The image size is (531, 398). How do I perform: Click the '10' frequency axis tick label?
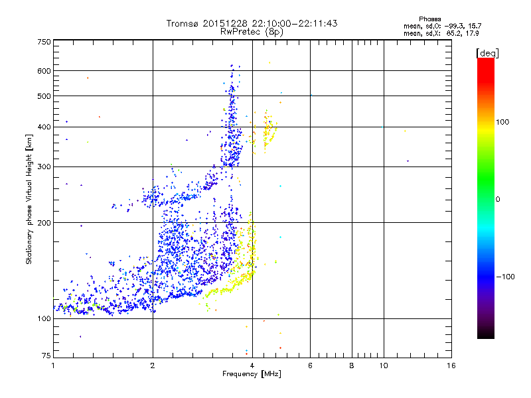point(384,365)
